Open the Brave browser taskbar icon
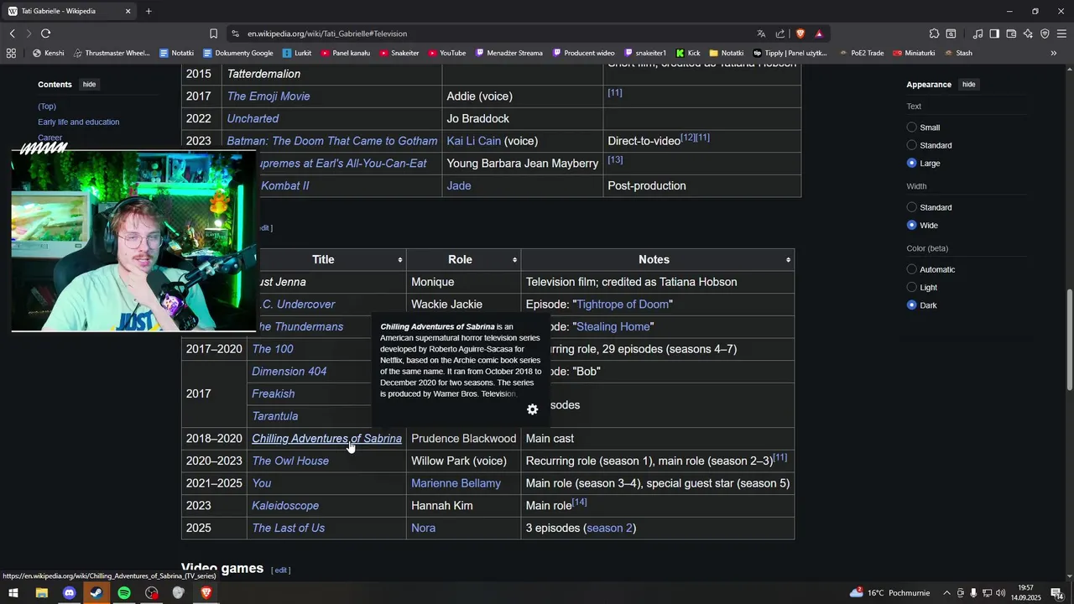This screenshot has width=1074, height=604. click(206, 593)
